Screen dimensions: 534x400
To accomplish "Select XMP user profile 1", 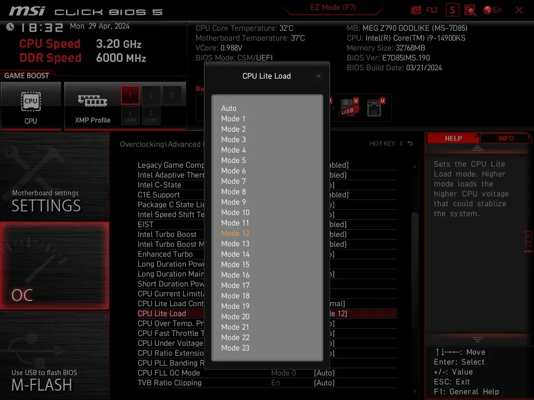I will (x=130, y=116).
